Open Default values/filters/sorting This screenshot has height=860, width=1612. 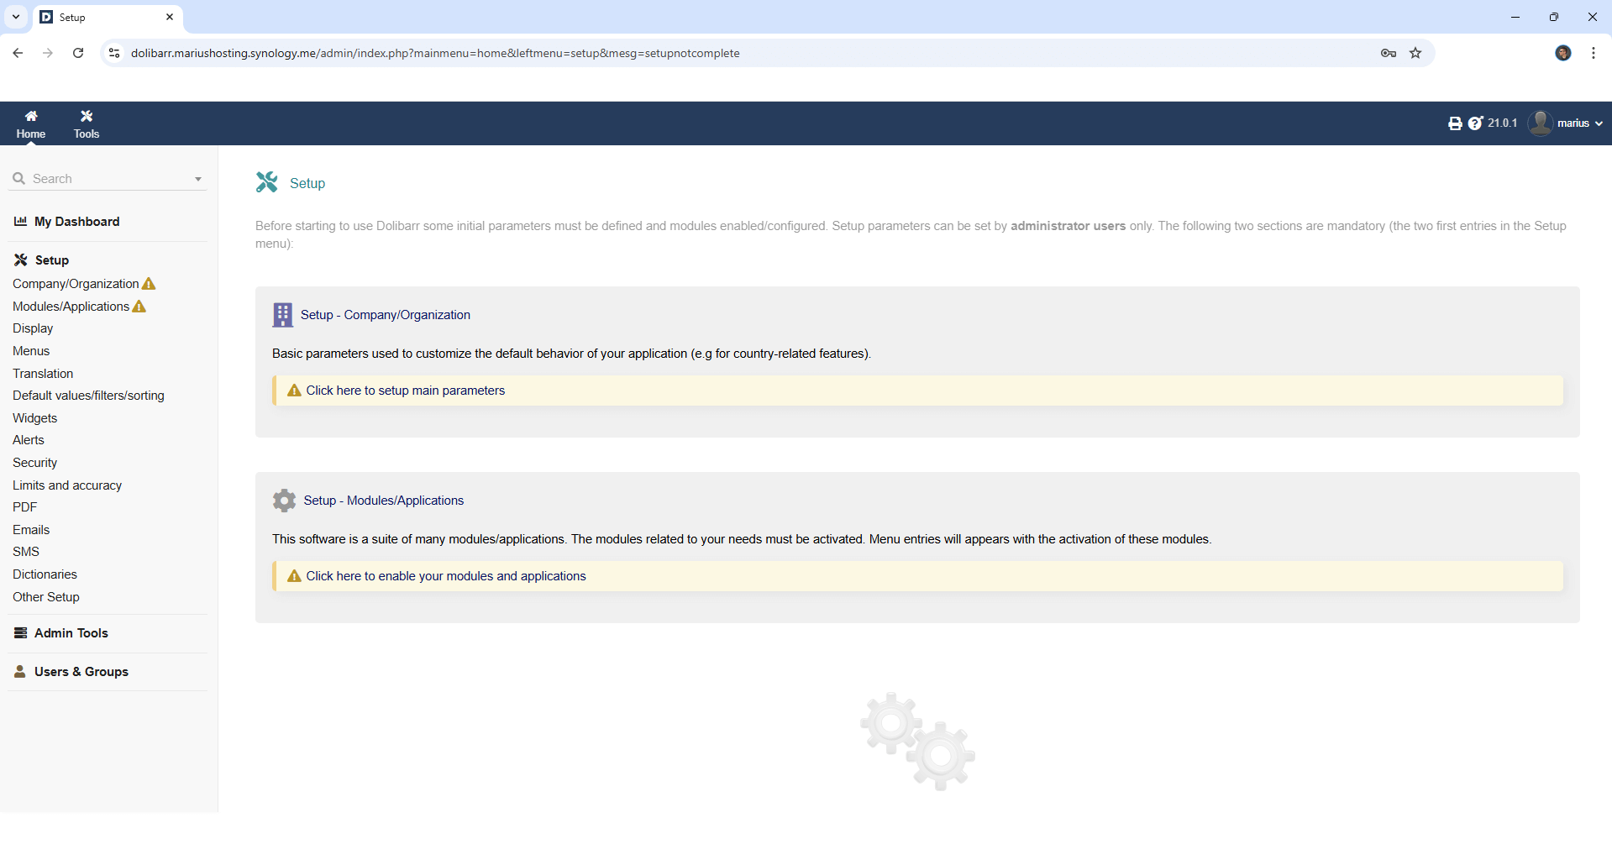(x=88, y=396)
